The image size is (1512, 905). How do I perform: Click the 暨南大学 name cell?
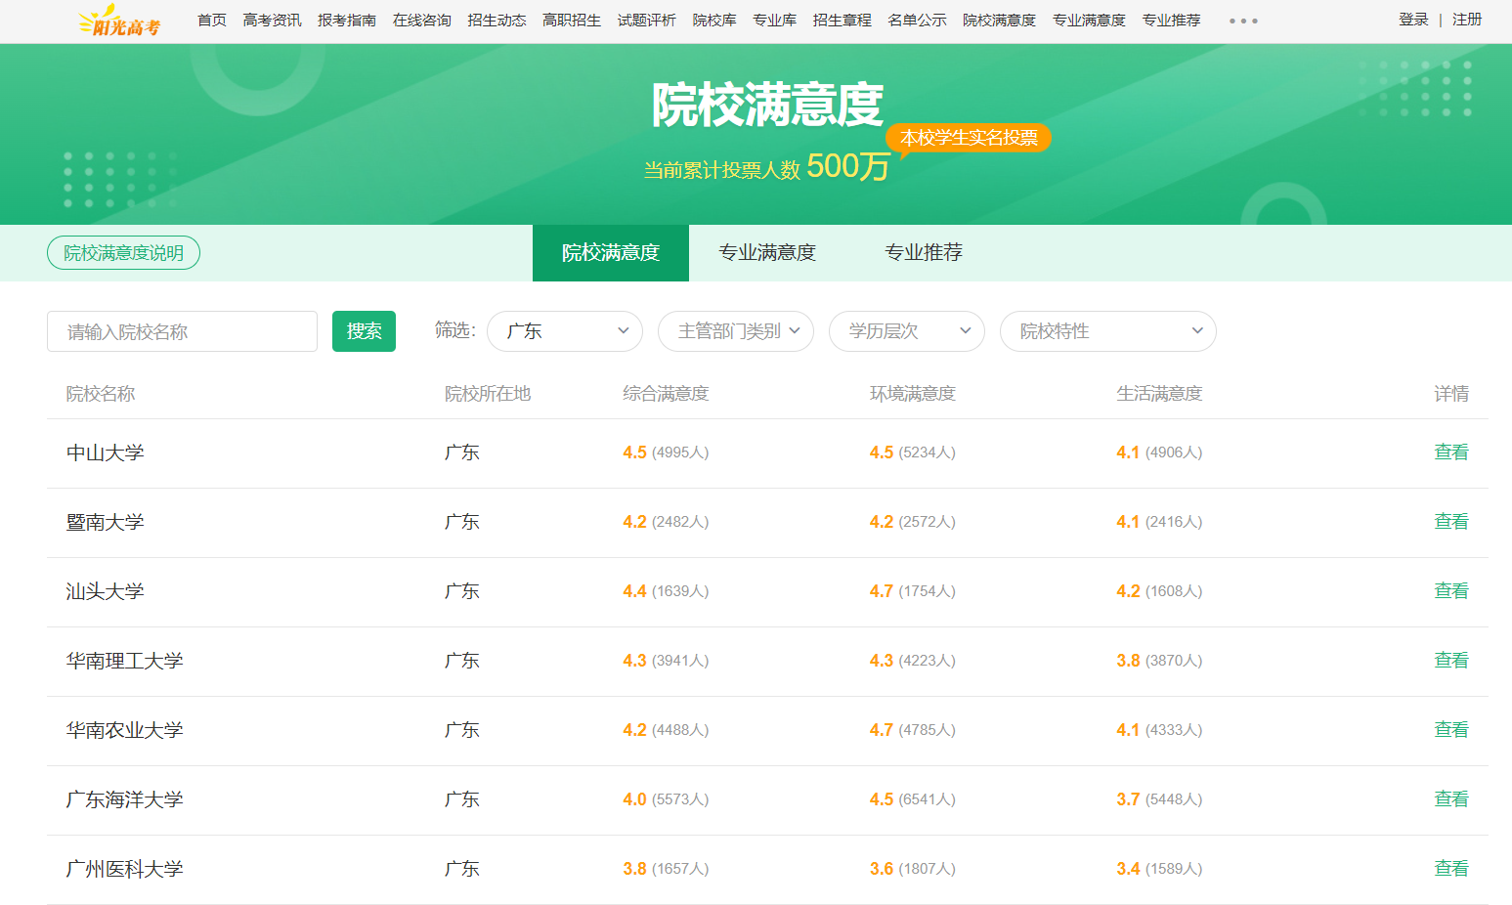[106, 522]
